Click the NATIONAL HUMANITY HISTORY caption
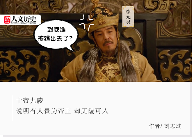 point(24,23)
